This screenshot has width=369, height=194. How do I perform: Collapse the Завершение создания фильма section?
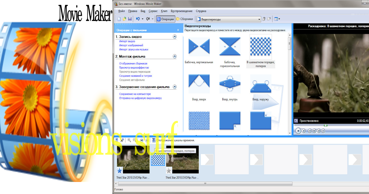pyautogui.click(x=175, y=87)
